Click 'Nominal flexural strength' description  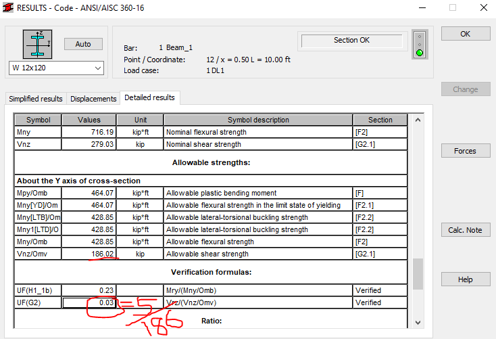[x=206, y=132]
